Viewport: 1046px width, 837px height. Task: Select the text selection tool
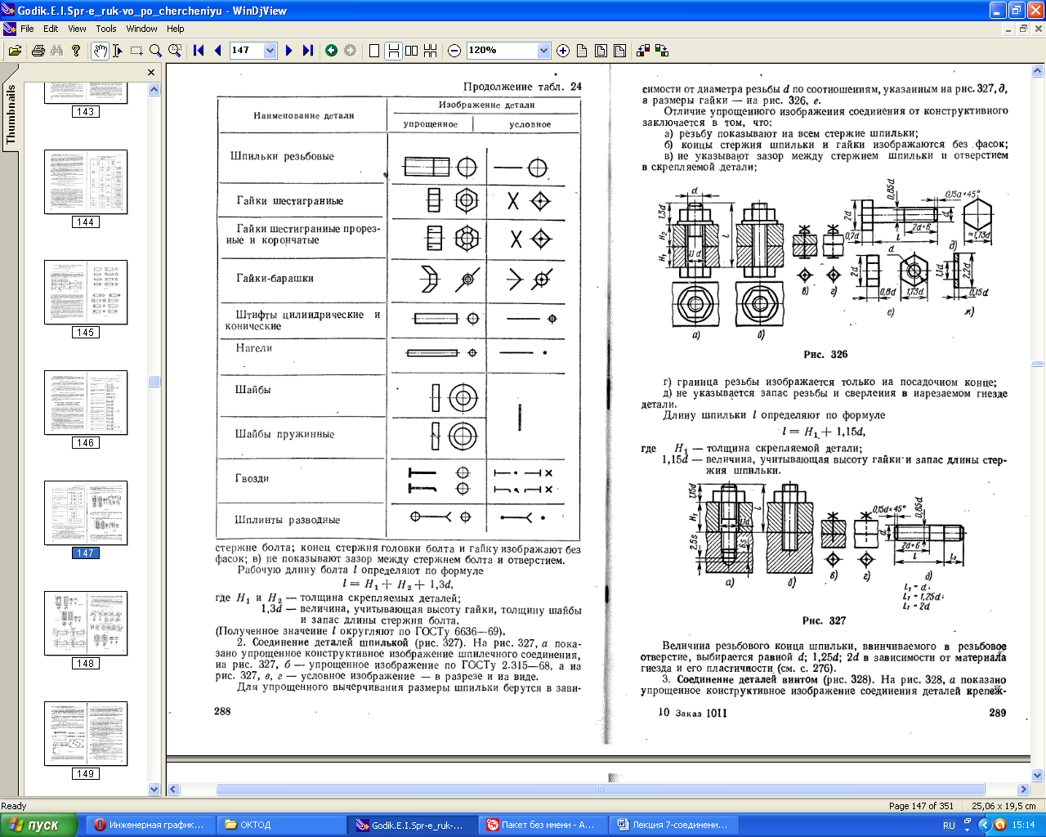[118, 51]
